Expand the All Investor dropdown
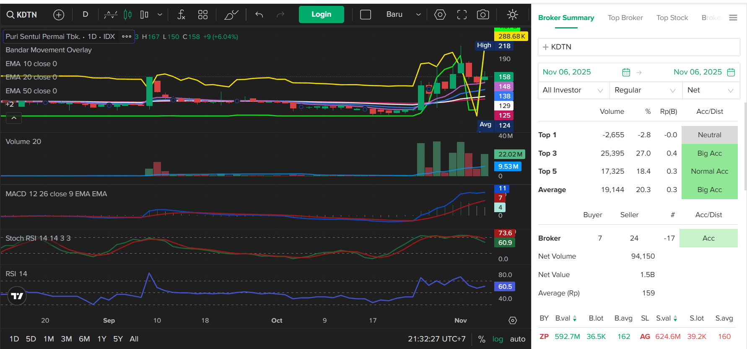The width and height of the screenshot is (747, 349). pos(573,90)
